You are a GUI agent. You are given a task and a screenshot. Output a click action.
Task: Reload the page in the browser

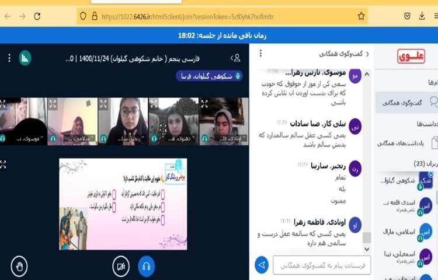[x=37, y=16]
